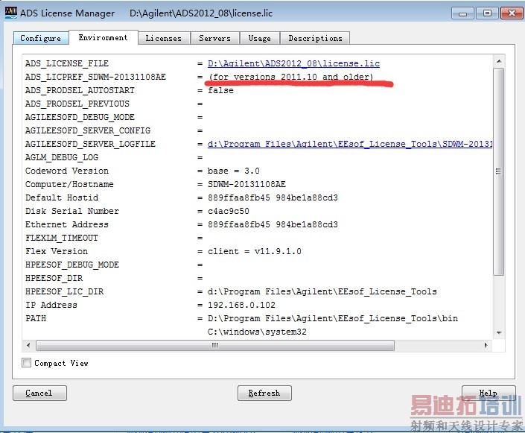Click the Ethernet Address value 889ffaa8fb45
Viewport: 525px width, 433px height.
coord(239,224)
